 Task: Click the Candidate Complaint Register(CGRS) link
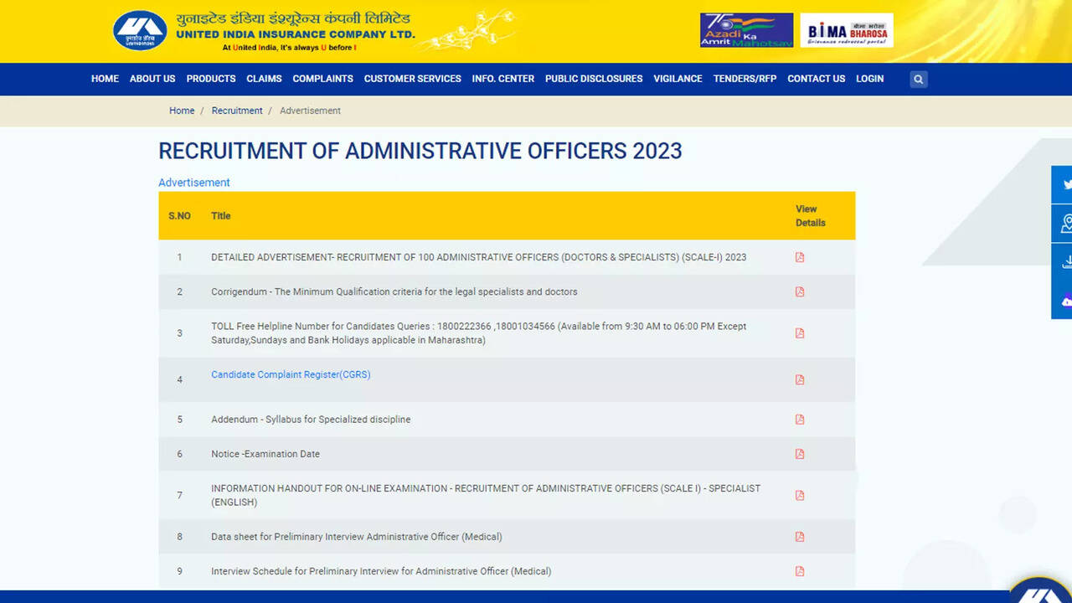[x=291, y=374]
